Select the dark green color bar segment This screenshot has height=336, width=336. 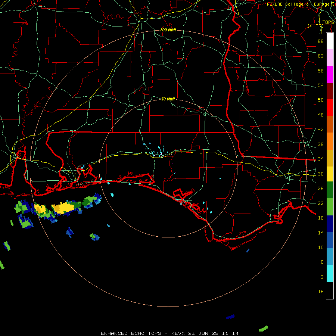coord(330,190)
